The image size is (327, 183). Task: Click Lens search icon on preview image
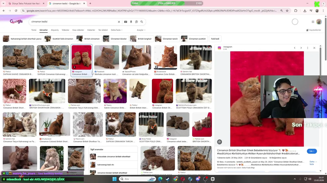click(219, 142)
